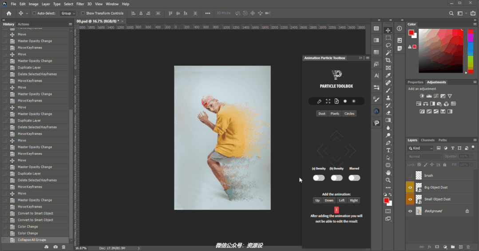Add the Left animation
479x251 pixels.
click(x=341, y=200)
